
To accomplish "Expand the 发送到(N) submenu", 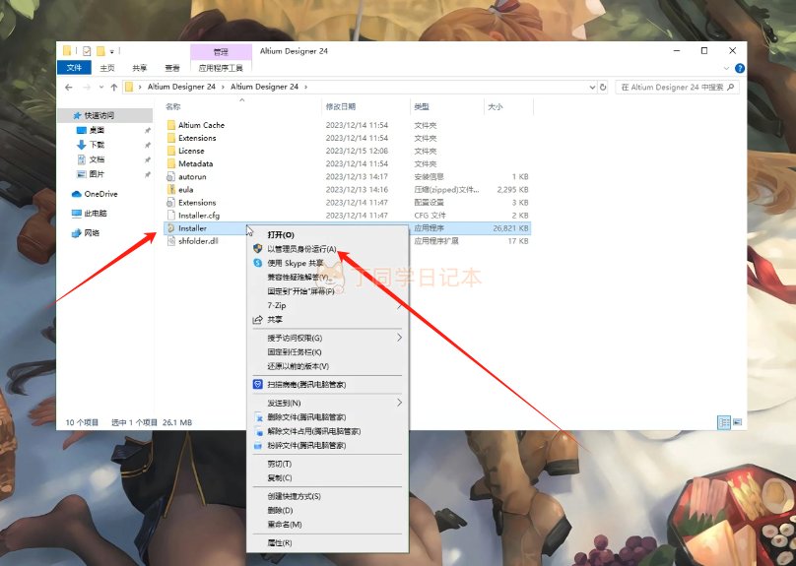I will (x=327, y=403).
